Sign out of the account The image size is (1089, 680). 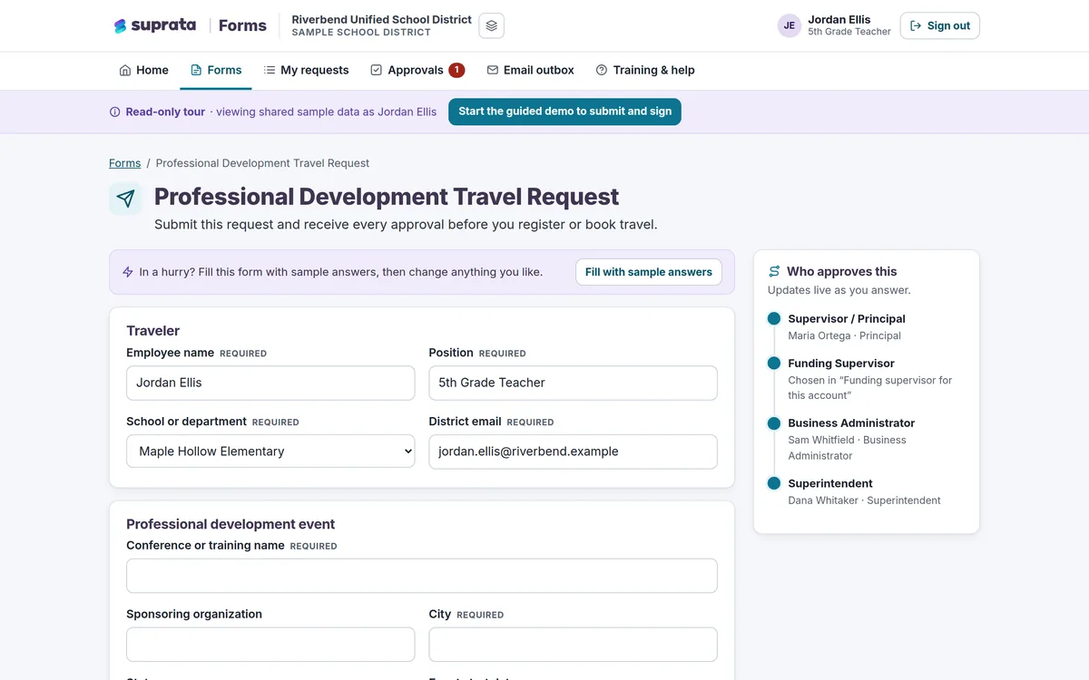coord(939,25)
